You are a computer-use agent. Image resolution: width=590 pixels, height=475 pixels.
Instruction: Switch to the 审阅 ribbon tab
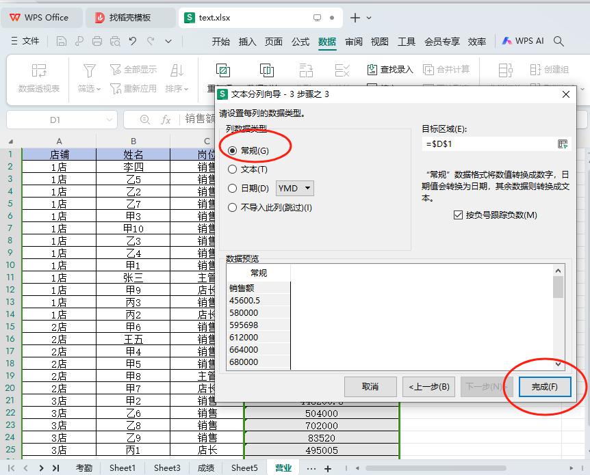point(354,41)
